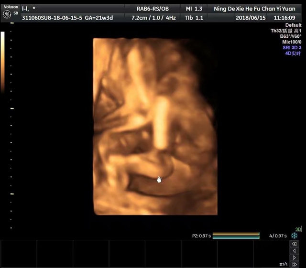Go to previous clipboard page arrow
The width and height of the screenshot is (306, 268).
click(295, 251)
